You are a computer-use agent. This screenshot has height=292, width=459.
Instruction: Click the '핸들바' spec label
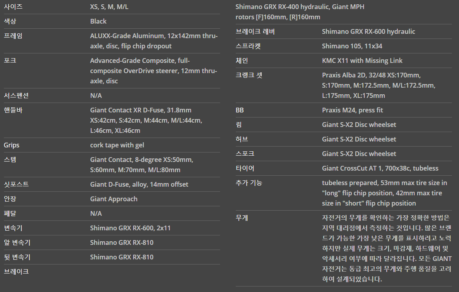click(13, 110)
